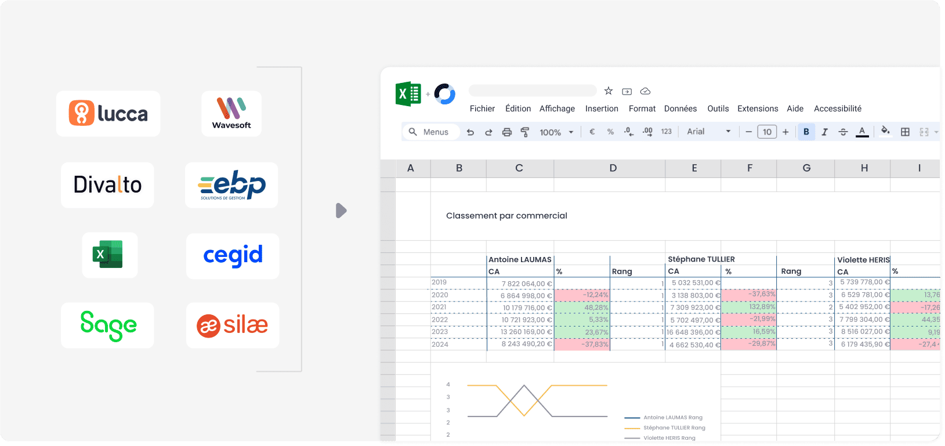
Task: Increase decimal places
Action: (x=647, y=132)
